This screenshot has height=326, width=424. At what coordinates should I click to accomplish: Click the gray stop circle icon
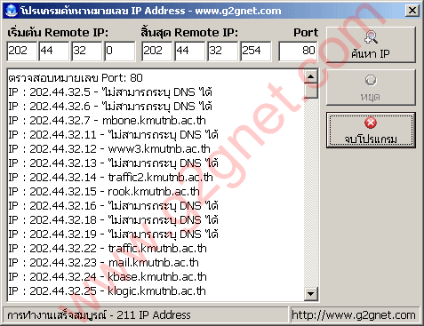tap(371, 80)
